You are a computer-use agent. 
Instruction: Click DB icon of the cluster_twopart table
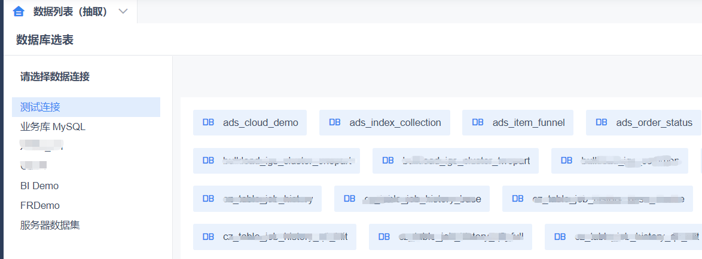tap(387, 161)
